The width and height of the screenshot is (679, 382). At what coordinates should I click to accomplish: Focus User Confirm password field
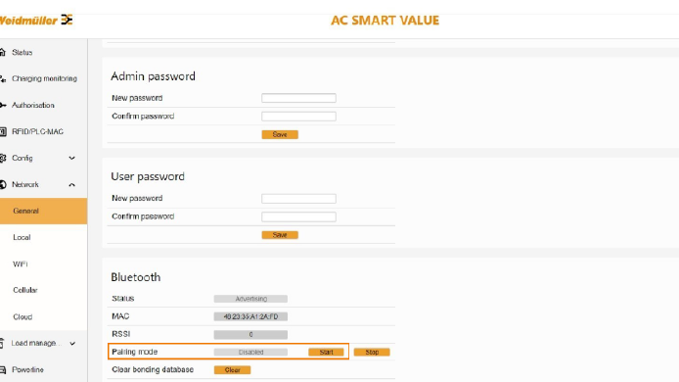(x=298, y=216)
